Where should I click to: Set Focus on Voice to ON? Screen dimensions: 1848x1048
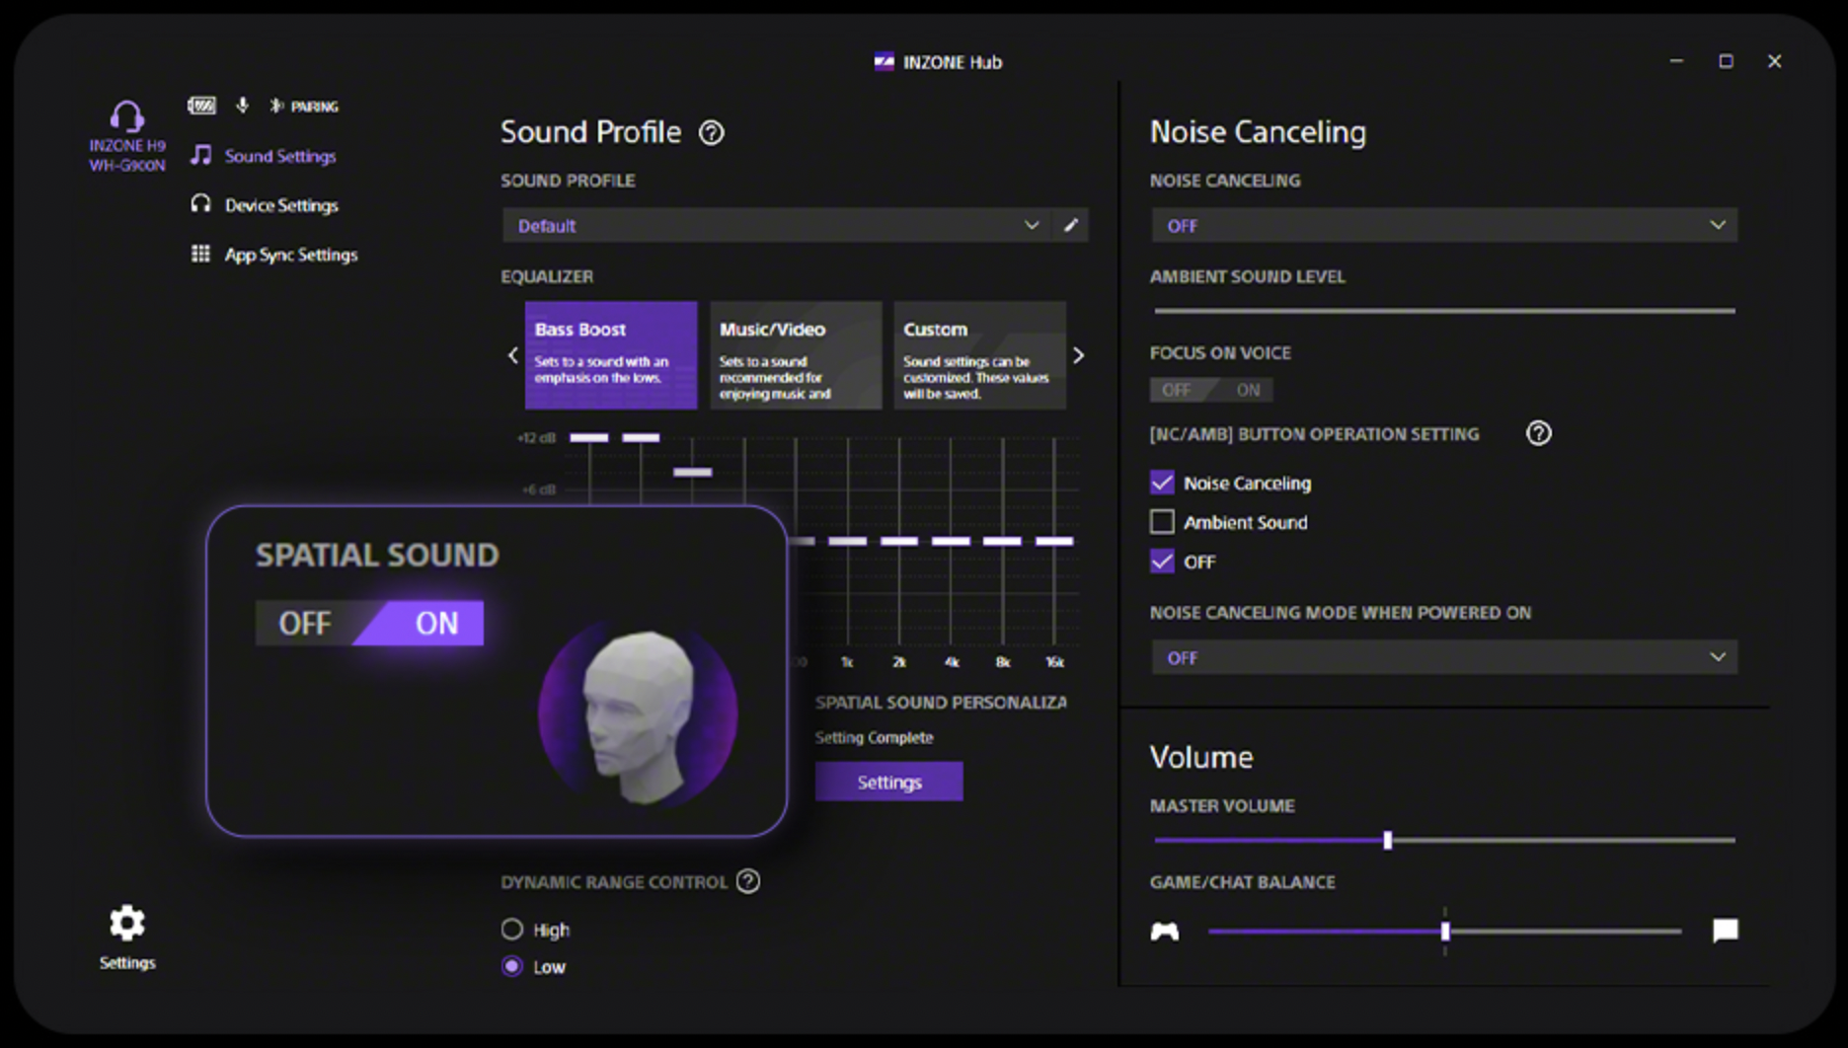tap(1247, 390)
